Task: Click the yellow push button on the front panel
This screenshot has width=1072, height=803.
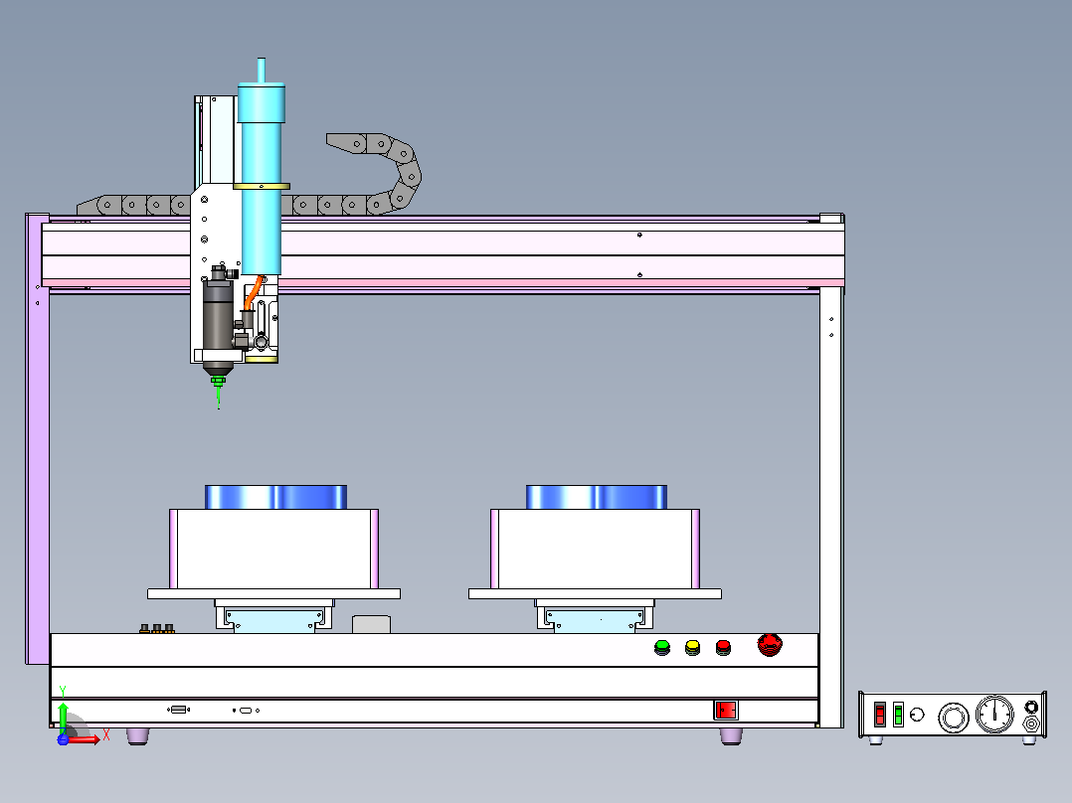Action: click(x=692, y=647)
